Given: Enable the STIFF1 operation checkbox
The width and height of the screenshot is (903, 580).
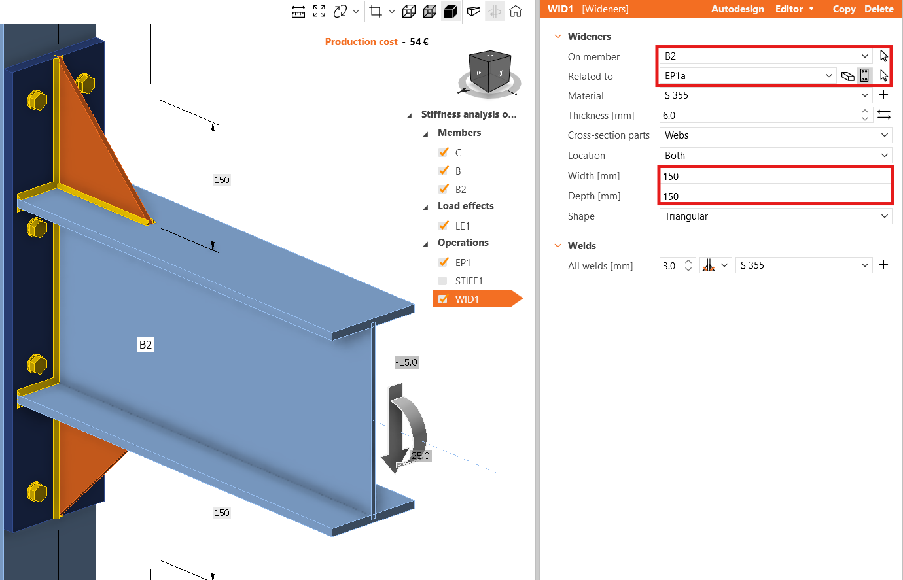Looking at the screenshot, I should [x=442, y=281].
